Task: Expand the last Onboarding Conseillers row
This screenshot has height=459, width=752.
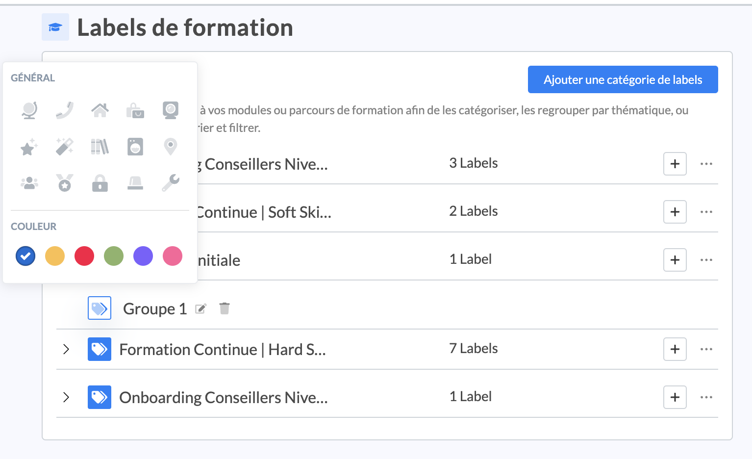Action: click(x=66, y=397)
